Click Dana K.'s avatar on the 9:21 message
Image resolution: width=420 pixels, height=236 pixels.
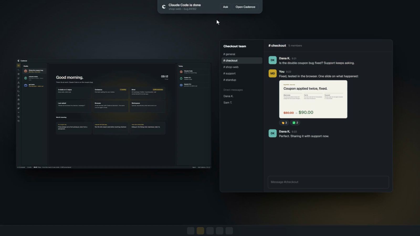tap(272, 60)
